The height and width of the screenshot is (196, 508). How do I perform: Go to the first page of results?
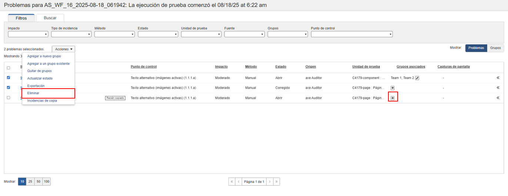click(232, 182)
